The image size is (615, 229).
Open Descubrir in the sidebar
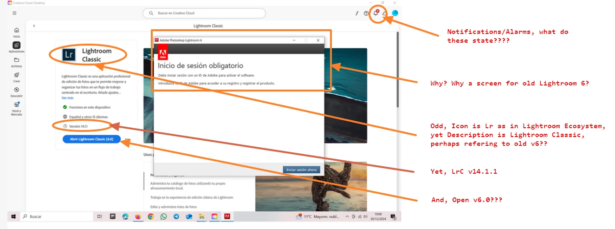click(17, 92)
